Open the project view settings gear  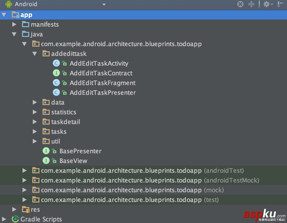pyautogui.click(x=266, y=4)
